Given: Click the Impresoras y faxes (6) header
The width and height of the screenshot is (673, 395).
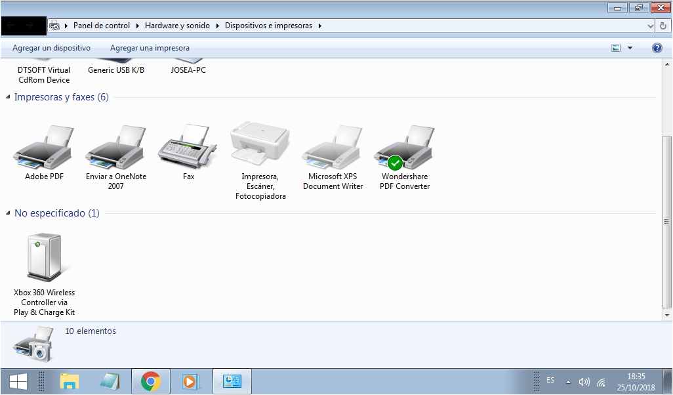Looking at the screenshot, I should click(62, 97).
